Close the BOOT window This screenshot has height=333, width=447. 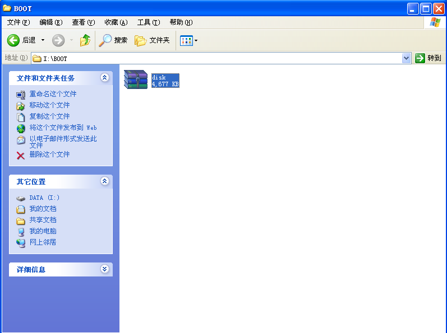coord(439,9)
